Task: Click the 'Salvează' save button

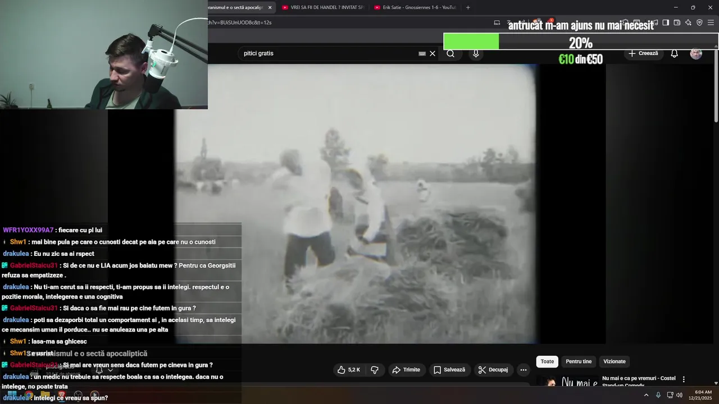Action: pos(449,370)
